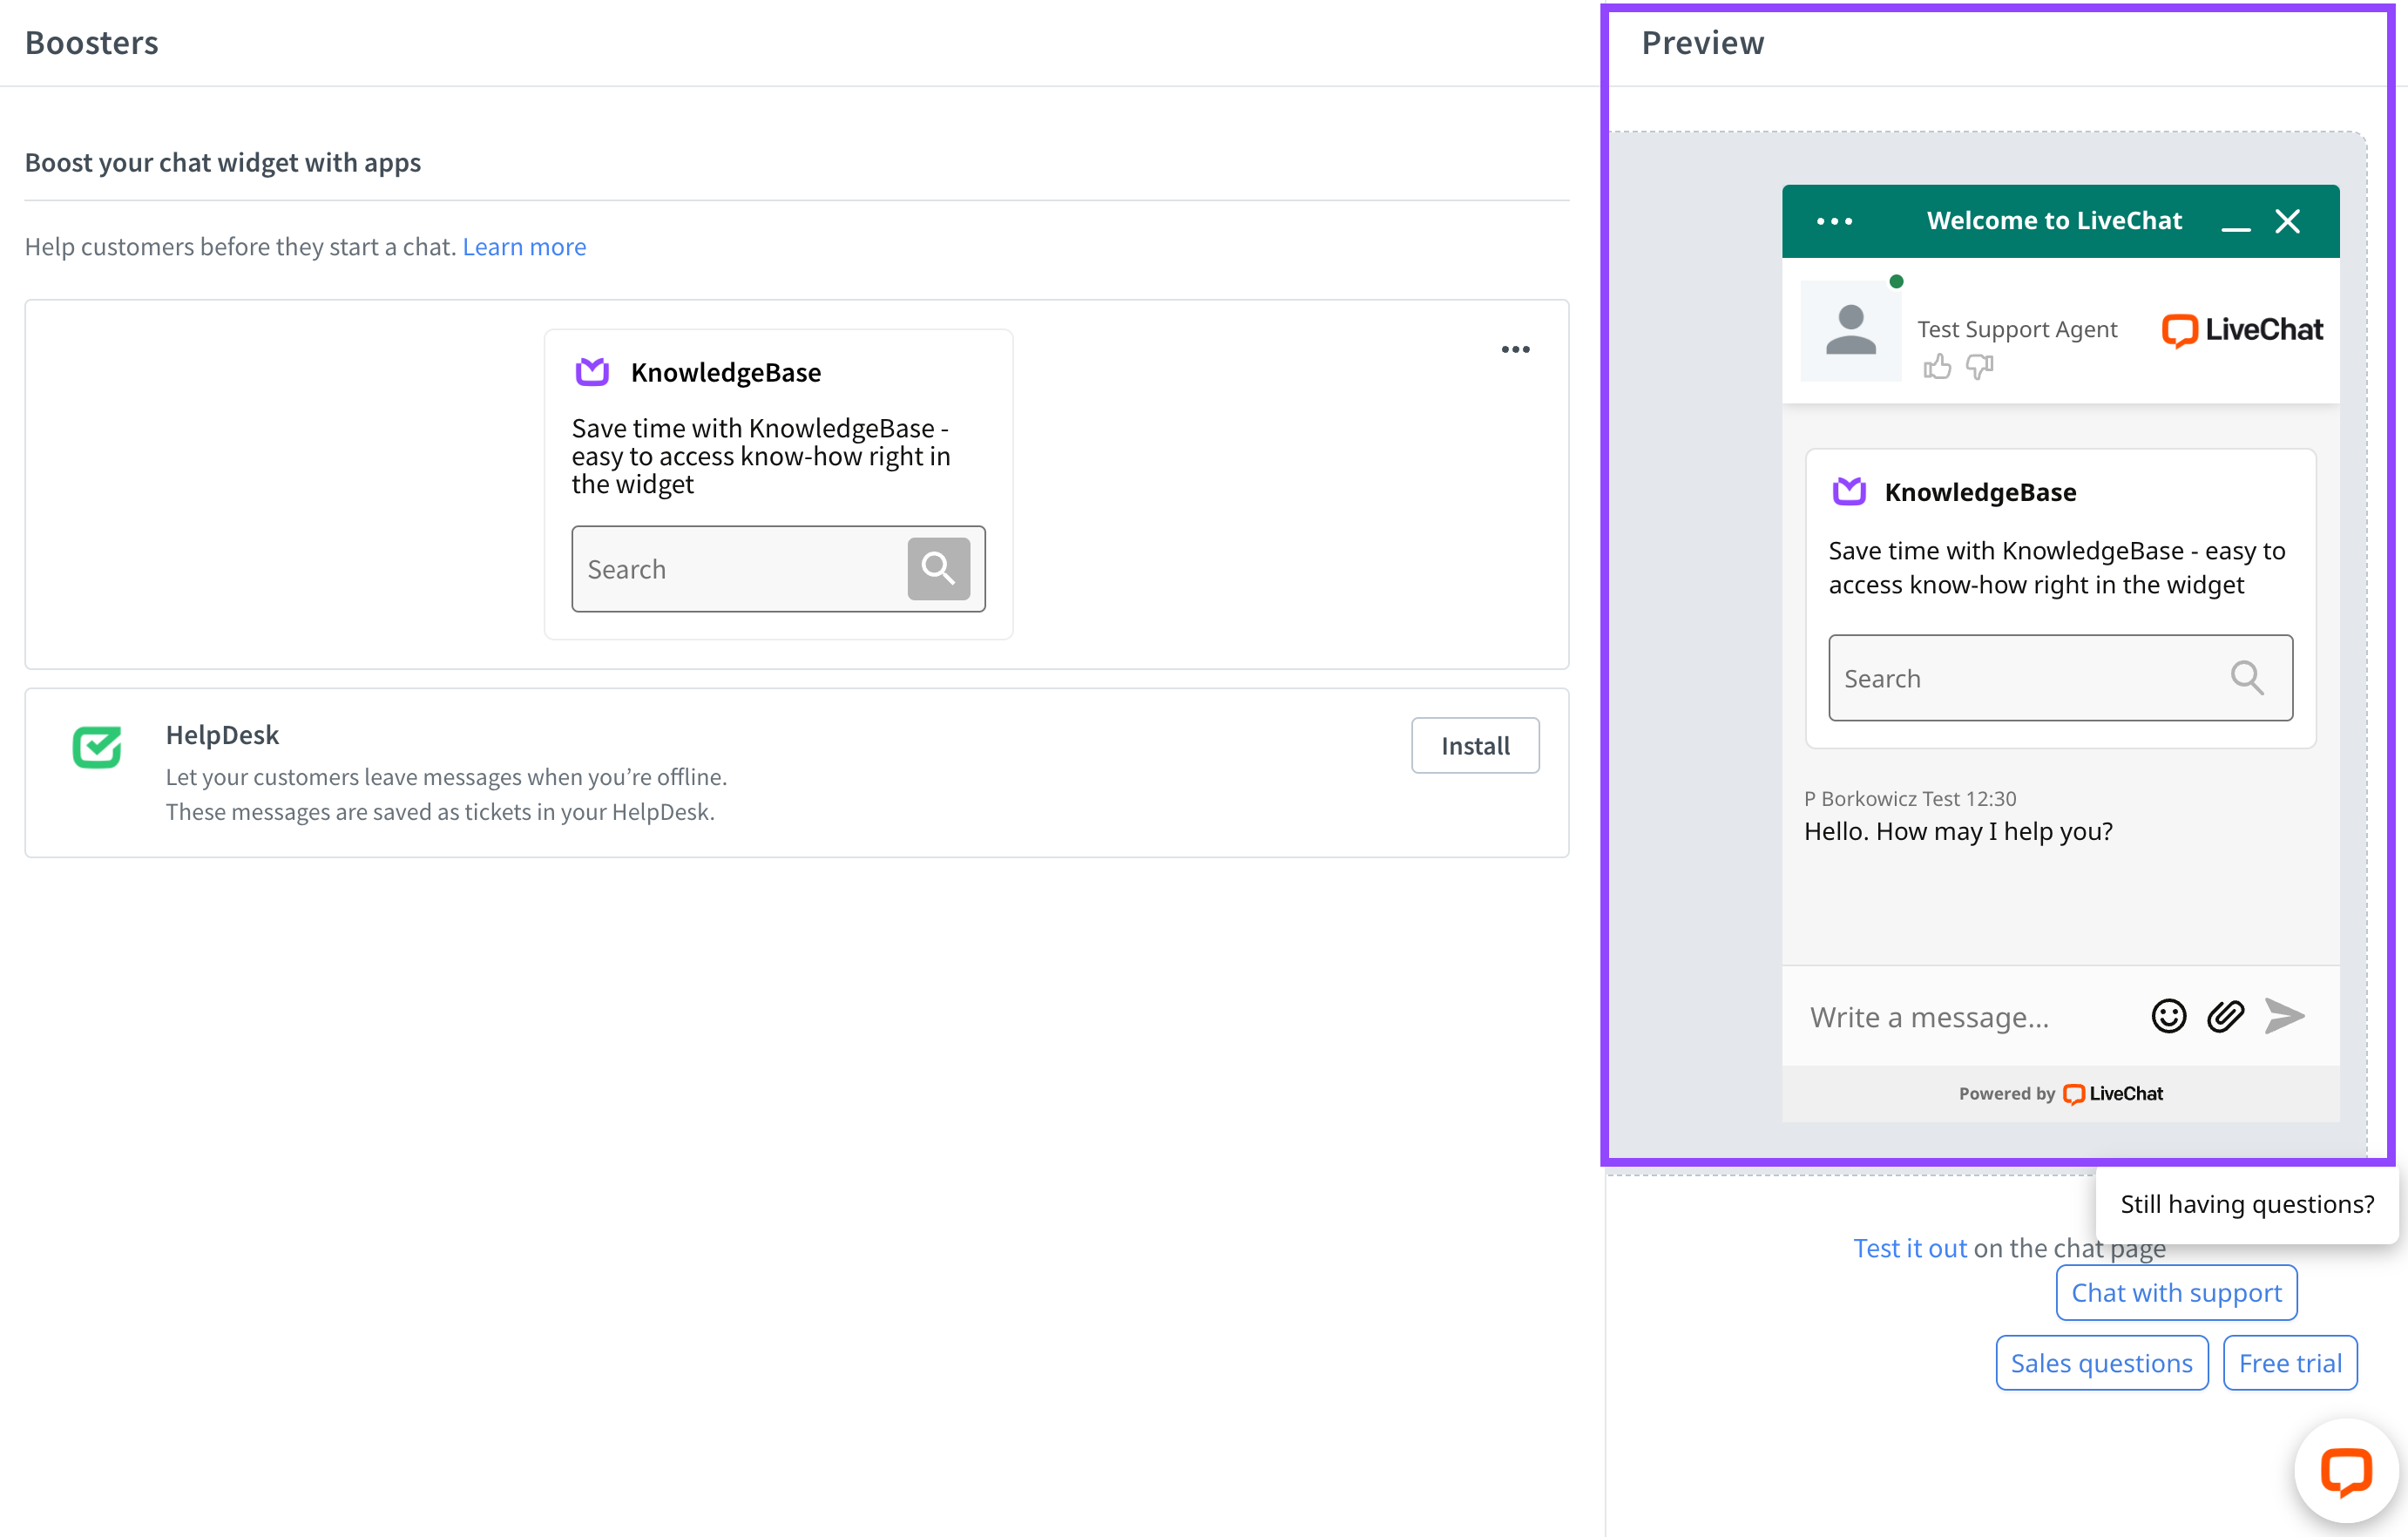The height and width of the screenshot is (1537, 2408).
Task: Click the HelpDesk title text
Action: [x=222, y=735]
